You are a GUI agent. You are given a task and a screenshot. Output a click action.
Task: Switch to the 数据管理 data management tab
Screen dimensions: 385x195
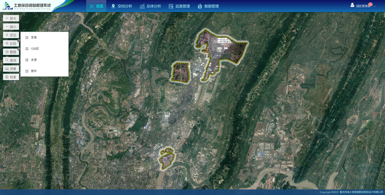click(x=208, y=6)
